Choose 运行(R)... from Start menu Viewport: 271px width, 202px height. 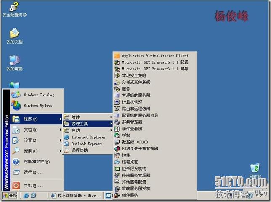pos(37,172)
